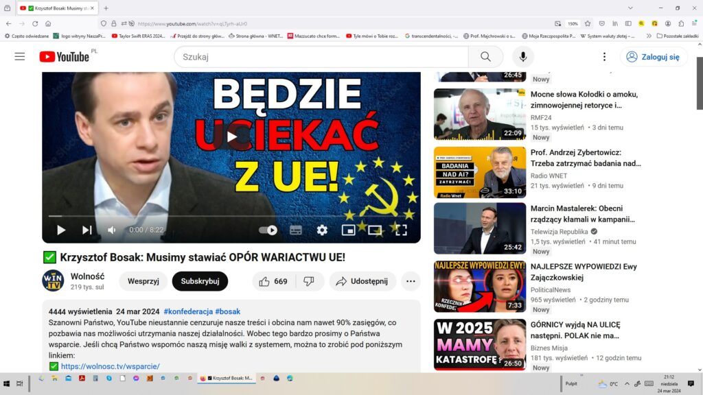This screenshot has width=703, height=395.
Task: Start voice search with microphone
Action: (x=522, y=57)
